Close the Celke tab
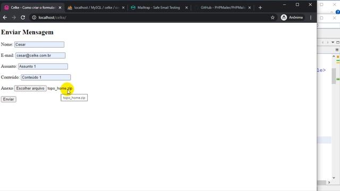 point(60,7)
